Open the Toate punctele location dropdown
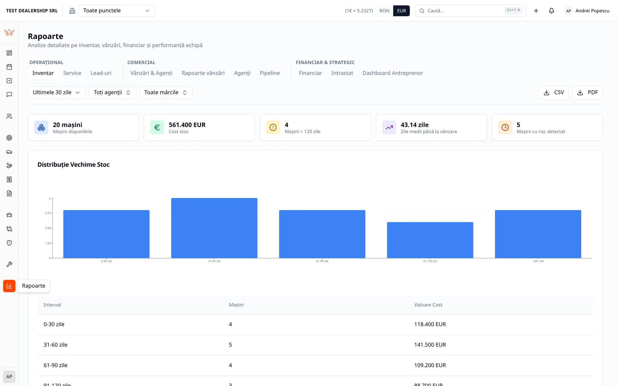Viewport: 618px width, 386px height. click(x=117, y=11)
